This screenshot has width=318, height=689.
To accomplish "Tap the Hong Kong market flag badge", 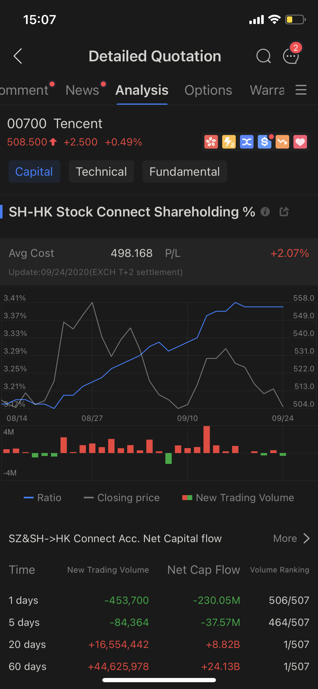I will [211, 142].
